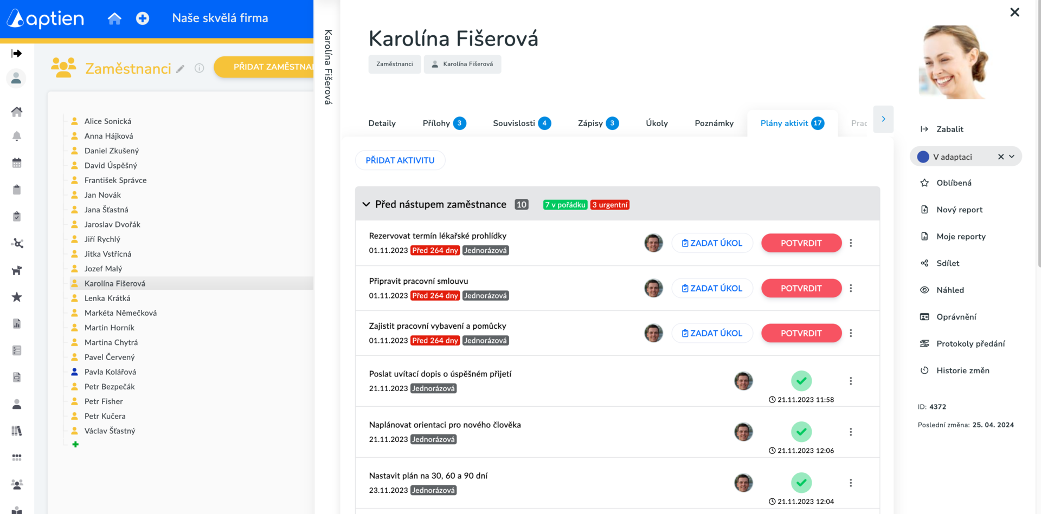Open Poznámky tab
The image size is (1041, 514).
click(714, 123)
